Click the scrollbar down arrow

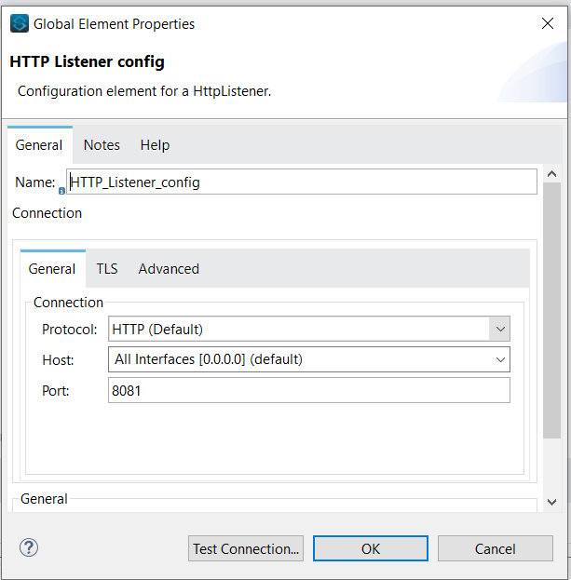click(x=551, y=503)
